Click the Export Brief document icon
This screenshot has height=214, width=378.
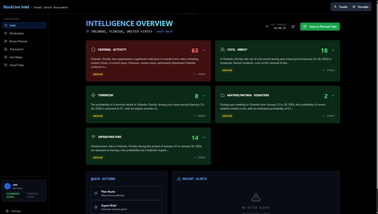(x=96, y=207)
